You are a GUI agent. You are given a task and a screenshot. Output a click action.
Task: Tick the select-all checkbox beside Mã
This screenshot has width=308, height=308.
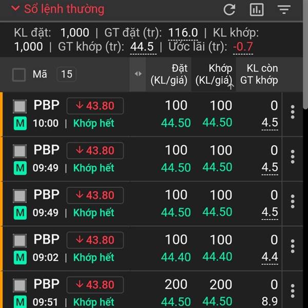pos(19,74)
